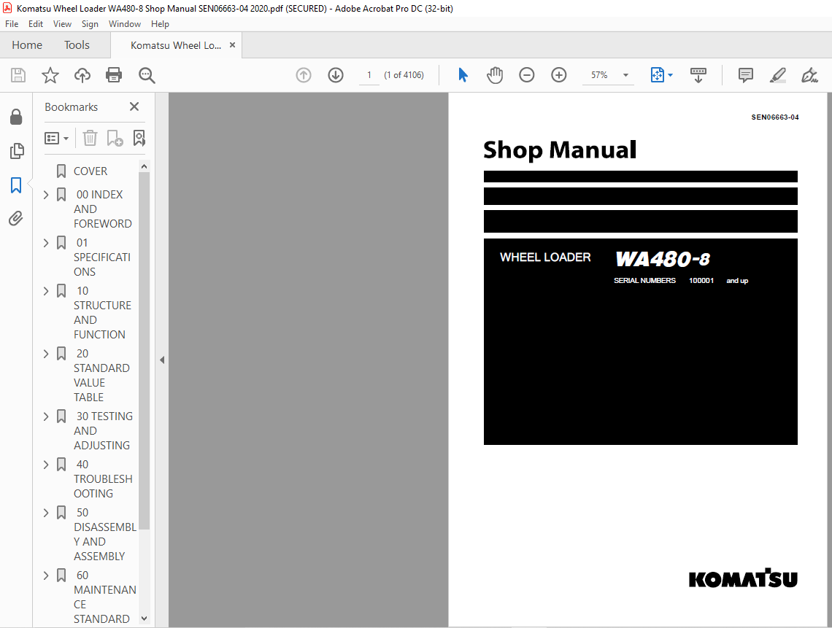
Task: Close the Bookmarks panel
Action: [x=134, y=106]
